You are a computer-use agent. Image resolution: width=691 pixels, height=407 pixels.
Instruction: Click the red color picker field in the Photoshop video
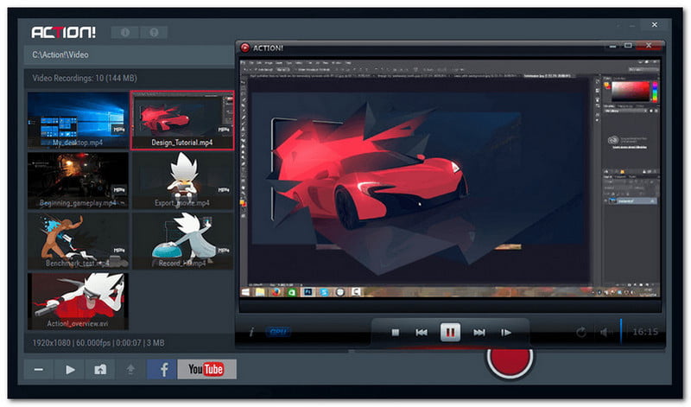click(631, 91)
